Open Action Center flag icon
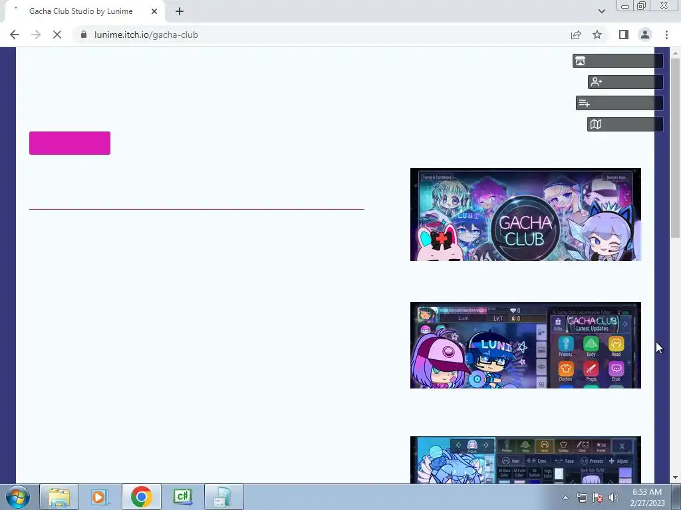Screen dimensions: 681x510 pyautogui.click(x=598, y=498)
